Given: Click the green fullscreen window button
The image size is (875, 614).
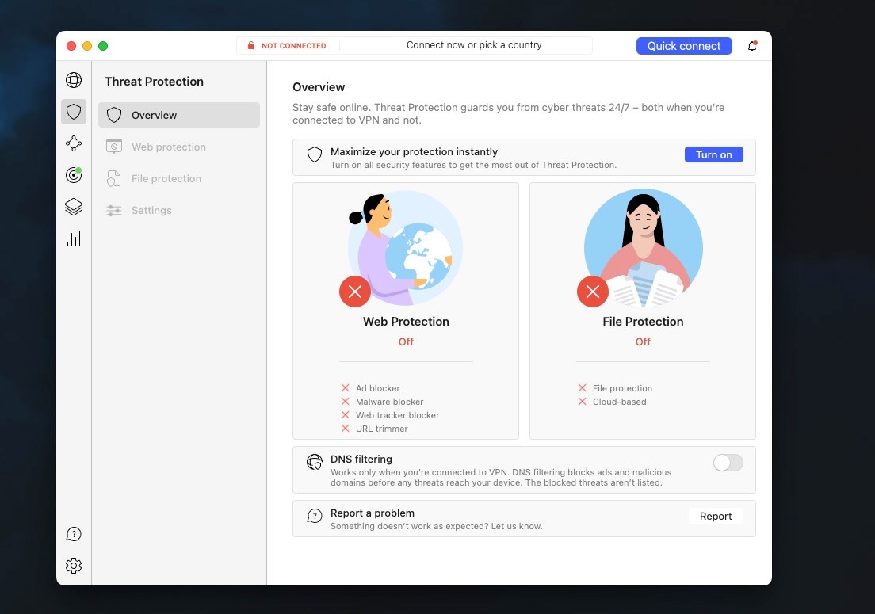Looking at the screenshot, I should [103, 46].
